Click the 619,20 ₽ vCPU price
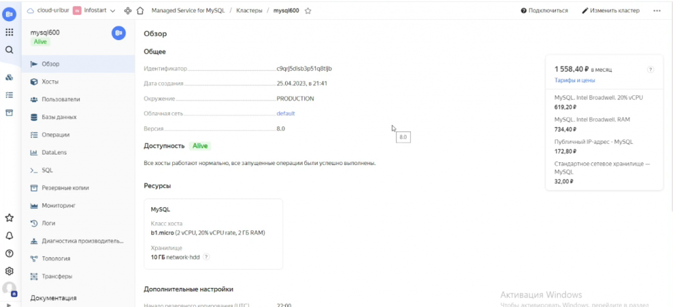The width and height of the screenshot is (673, 307). tap(565, 107)
